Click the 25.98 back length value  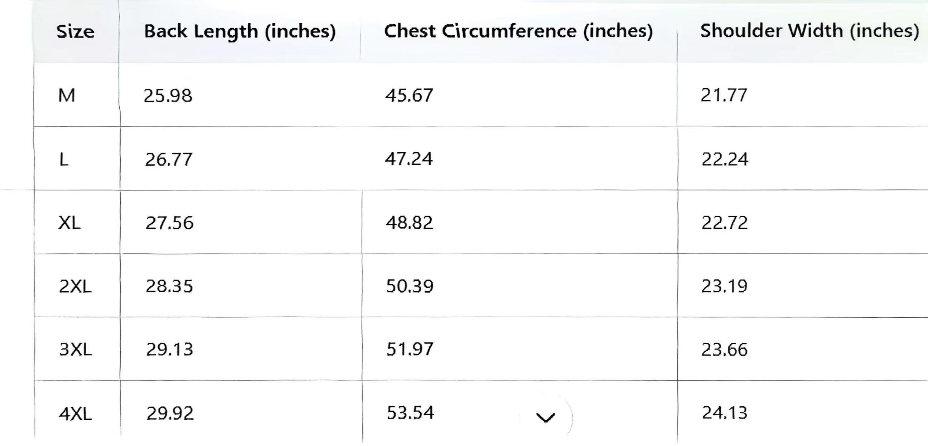click(x=168, y=96)
